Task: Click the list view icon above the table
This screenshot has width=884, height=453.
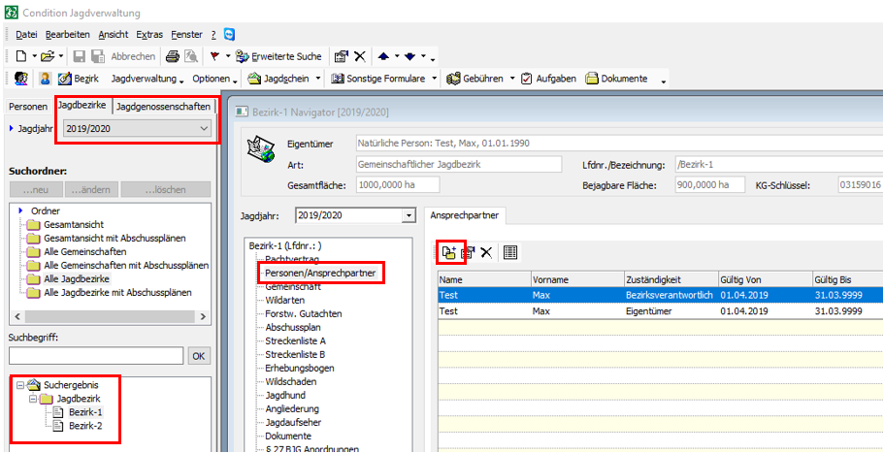Action: pos(510,252)
